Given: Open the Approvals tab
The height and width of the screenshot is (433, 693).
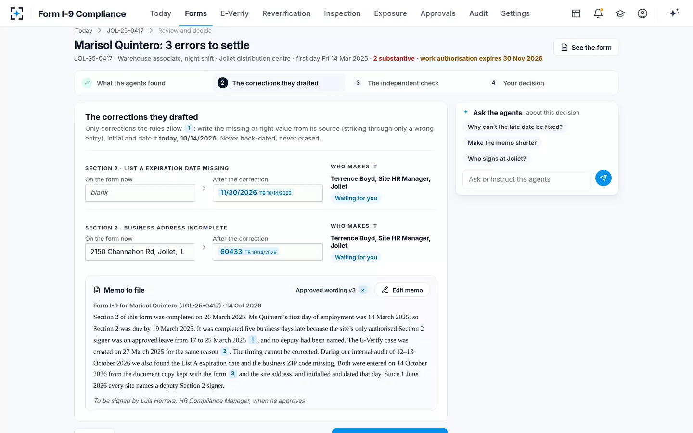Looking at the screenshot, I should [438, 13].
